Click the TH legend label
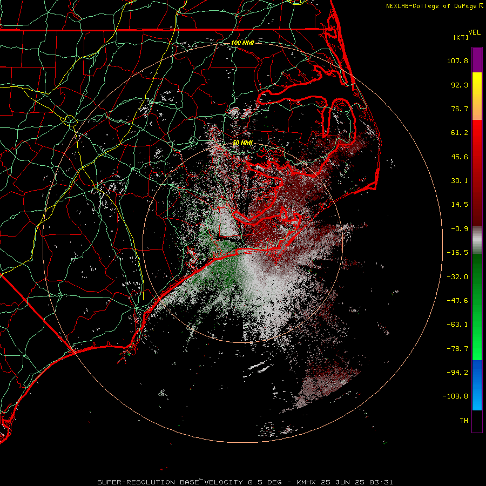Screen dimensions: 486x486 [464, 421]
